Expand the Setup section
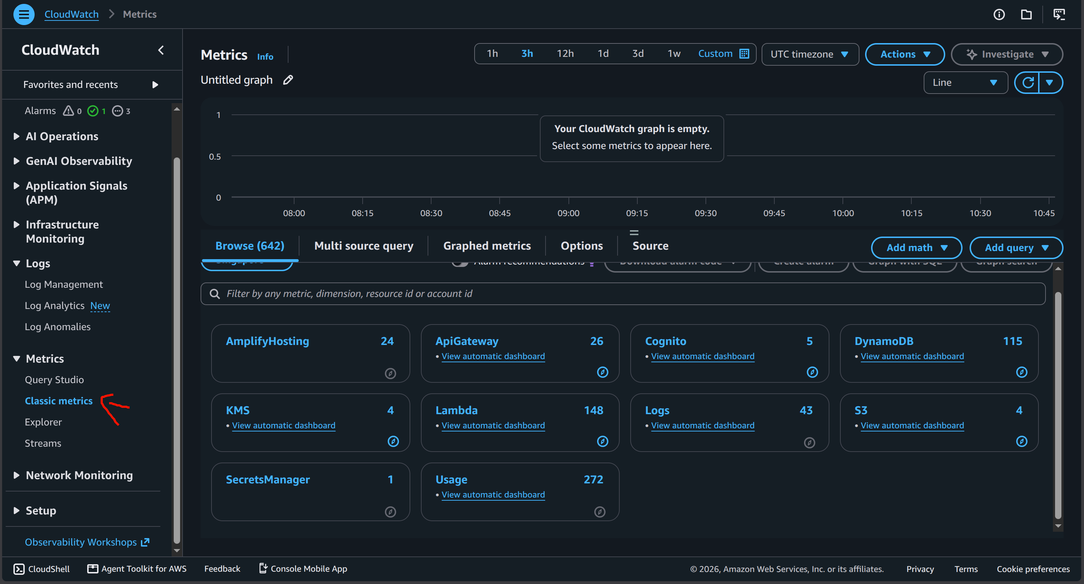 (x=16, y=511)
